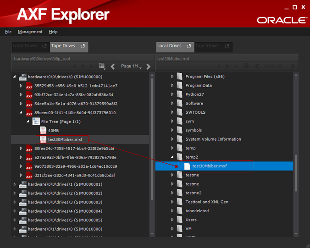Click the SWTOOLS folder icon

click(x=179, y=112)
